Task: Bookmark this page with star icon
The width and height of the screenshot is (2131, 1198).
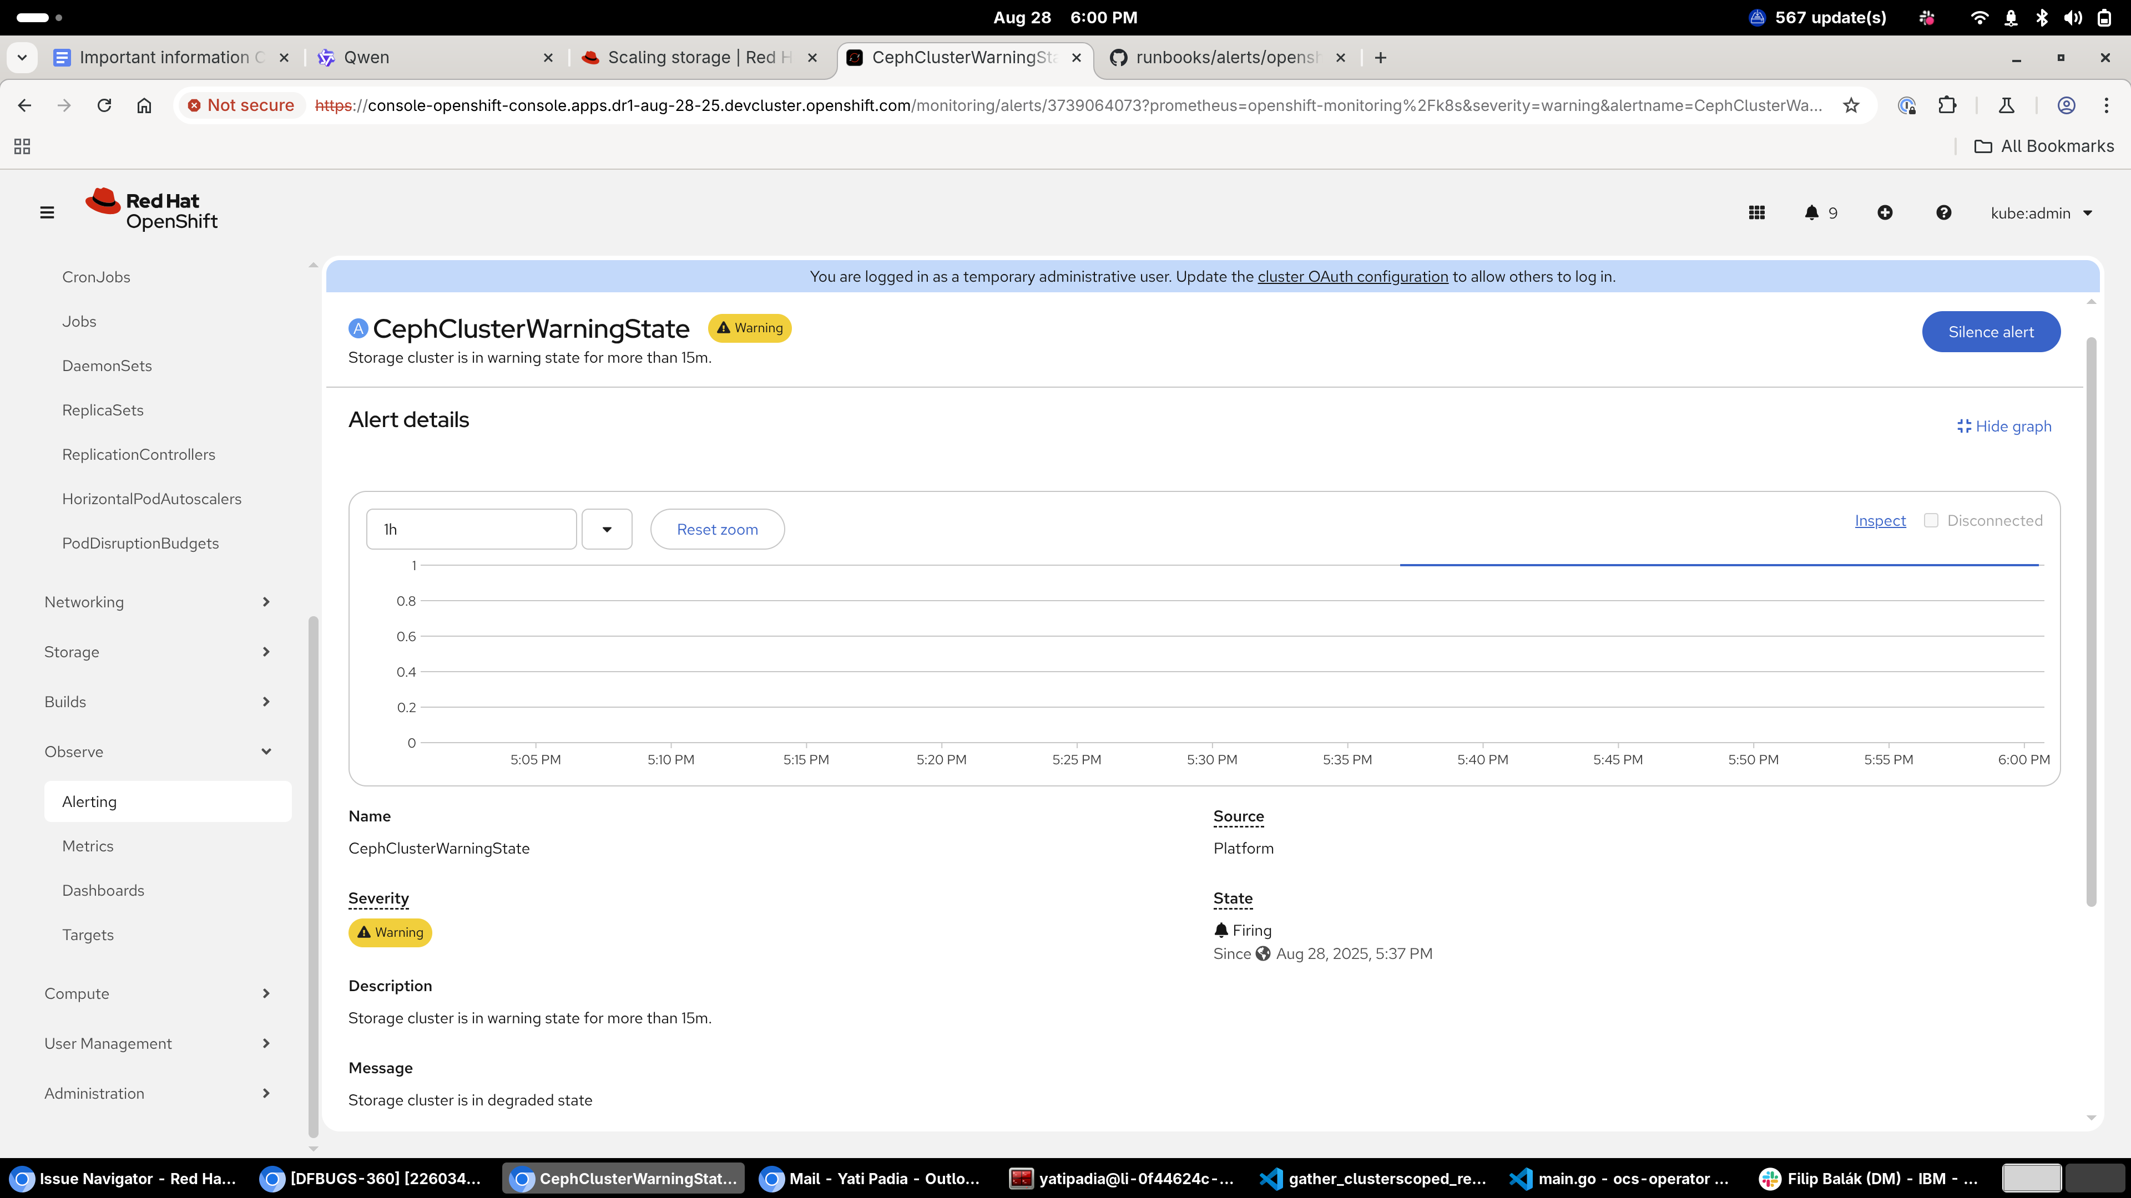Action: [x=1851, y=105]
